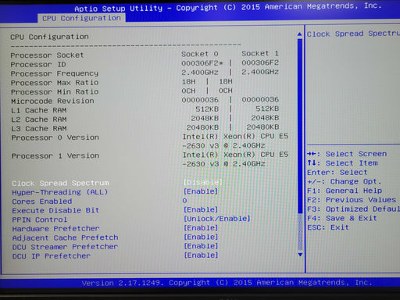This screenshot has height=300, width=400.
Task: Toggle the Hardware Prefetcher Enable value
Action: pos(201,228)
